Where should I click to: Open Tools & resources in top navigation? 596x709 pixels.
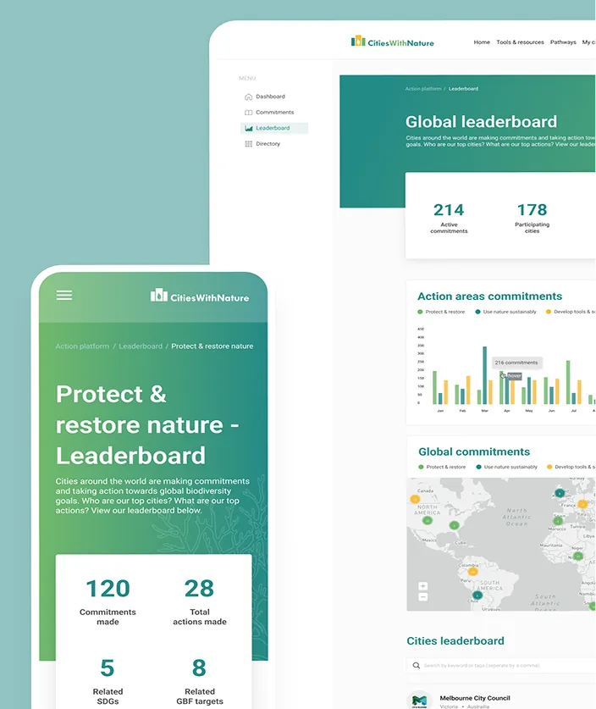pyautogui.click(x=520, y=42)
